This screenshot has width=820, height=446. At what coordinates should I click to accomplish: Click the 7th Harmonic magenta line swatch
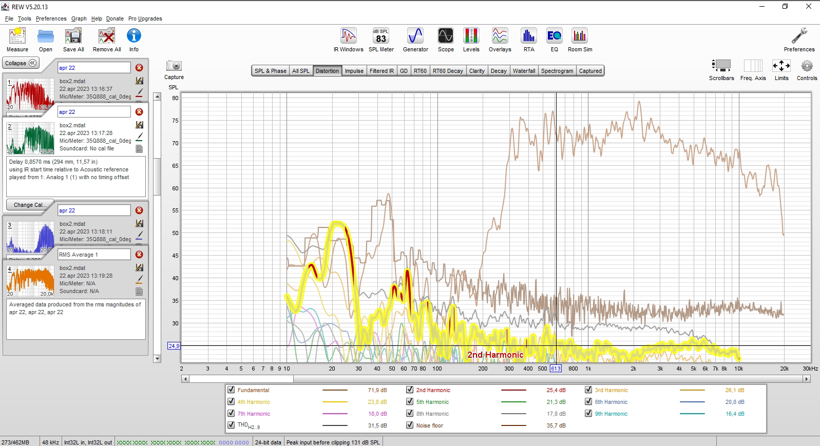pyautogui.click(x=335, y=414)
